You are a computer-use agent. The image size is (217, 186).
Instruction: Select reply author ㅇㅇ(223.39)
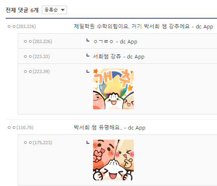tap(37, 71)
